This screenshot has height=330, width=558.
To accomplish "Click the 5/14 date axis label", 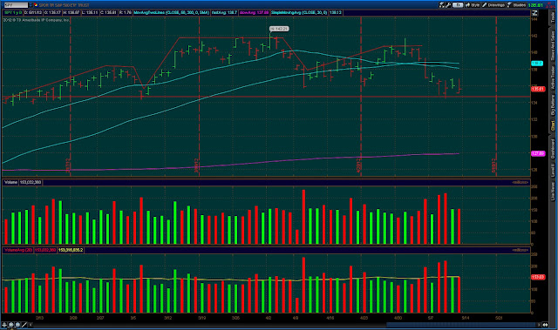I will (466, 318).
